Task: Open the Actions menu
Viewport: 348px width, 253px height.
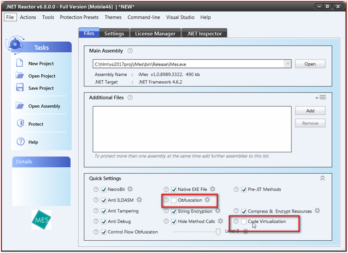Action: tap(28, 17)
